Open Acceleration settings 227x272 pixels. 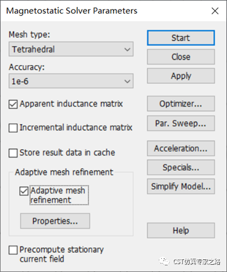(181, 148)
